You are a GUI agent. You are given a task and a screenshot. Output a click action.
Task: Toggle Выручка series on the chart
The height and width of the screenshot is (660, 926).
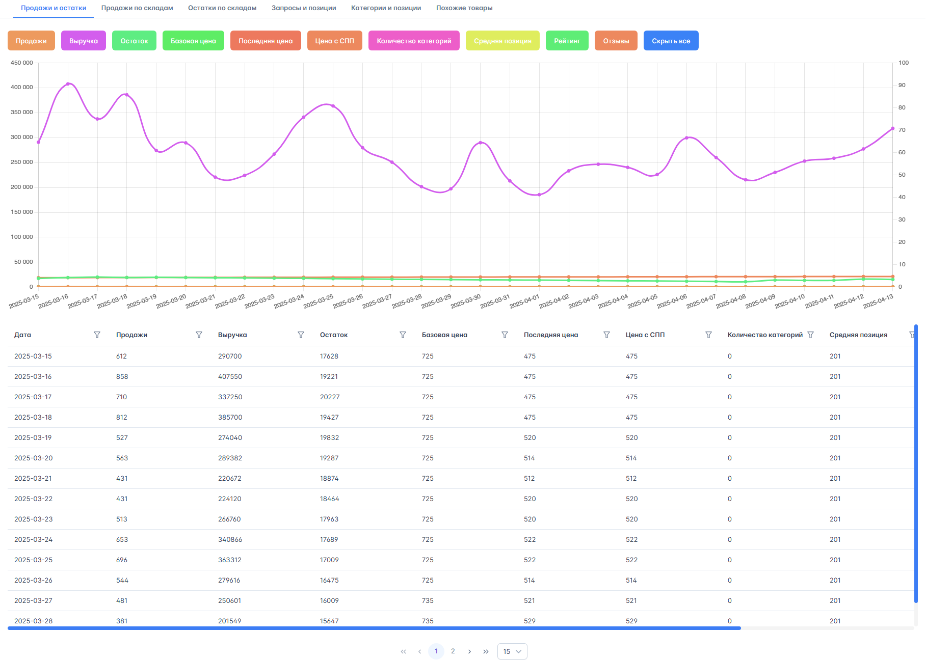pos(84,41)
